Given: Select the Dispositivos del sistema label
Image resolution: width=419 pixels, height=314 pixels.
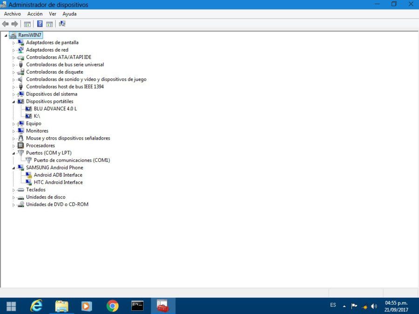Looking at the screenshot, I should [x=52, y=94].
